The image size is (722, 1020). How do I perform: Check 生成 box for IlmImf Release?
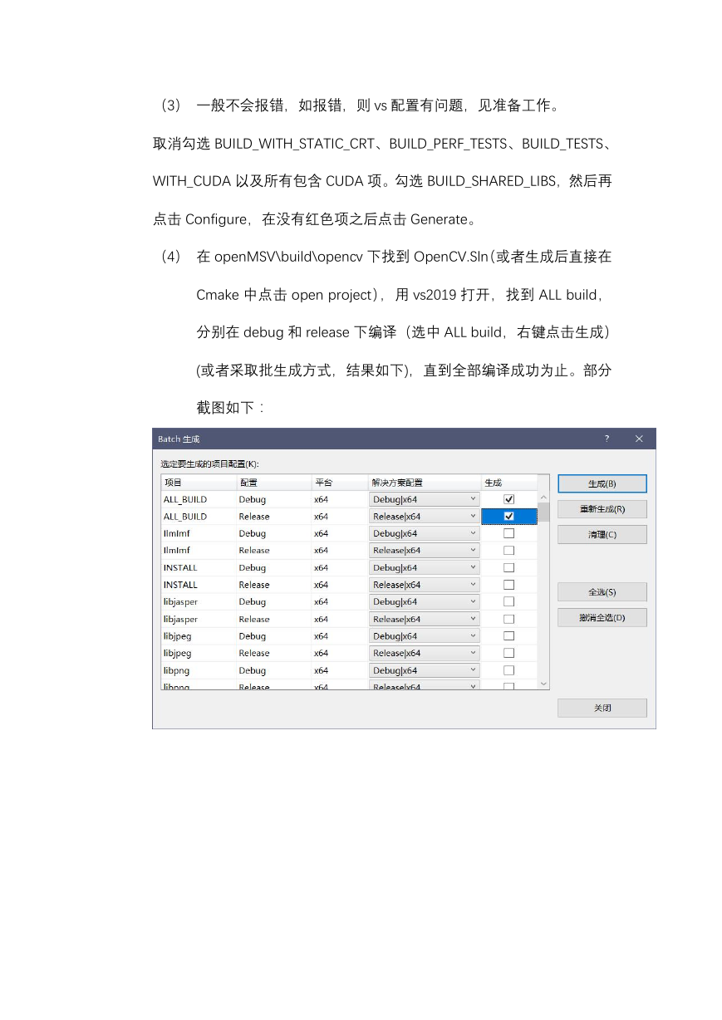pyautogui.click(x=509, y=551)
